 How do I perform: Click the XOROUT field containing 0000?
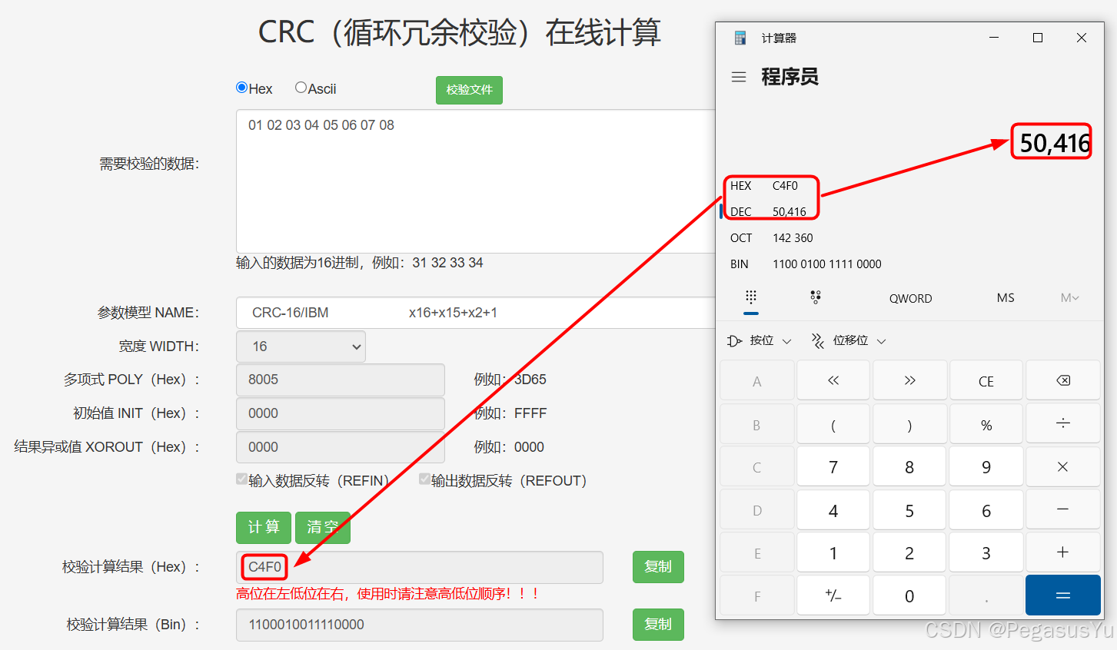coord(341,447)
